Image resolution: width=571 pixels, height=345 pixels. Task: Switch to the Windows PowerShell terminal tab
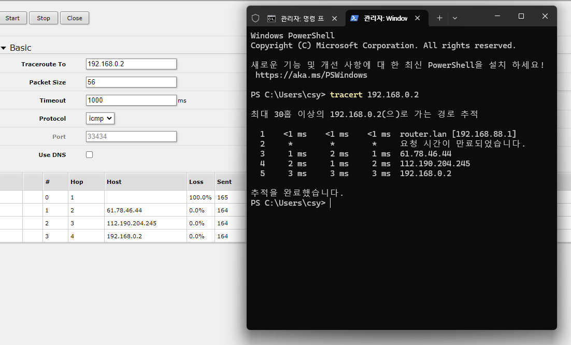tap(386, 18)
